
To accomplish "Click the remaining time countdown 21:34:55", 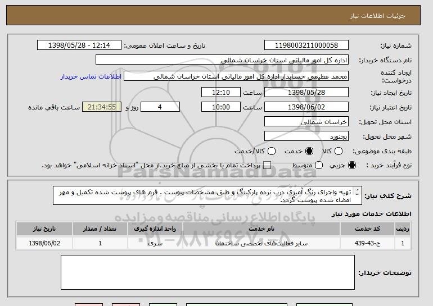I will click(102, 107).
